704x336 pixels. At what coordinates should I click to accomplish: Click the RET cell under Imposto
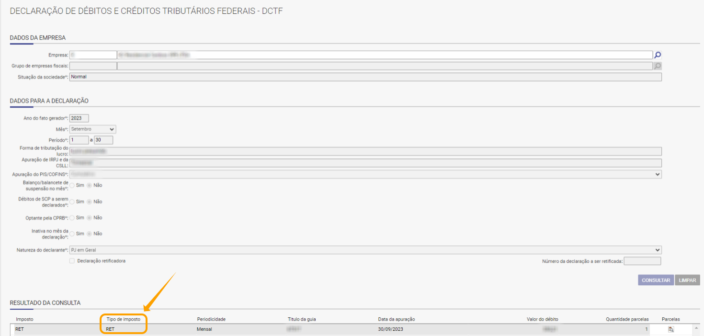[20, 329]
